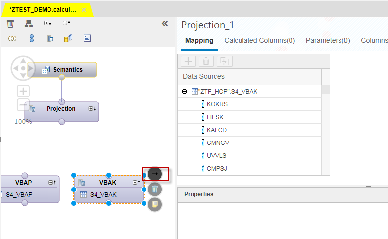Add a Rank node from palette
This screenshot has width=388, height=239.
[x=87, y=38]
